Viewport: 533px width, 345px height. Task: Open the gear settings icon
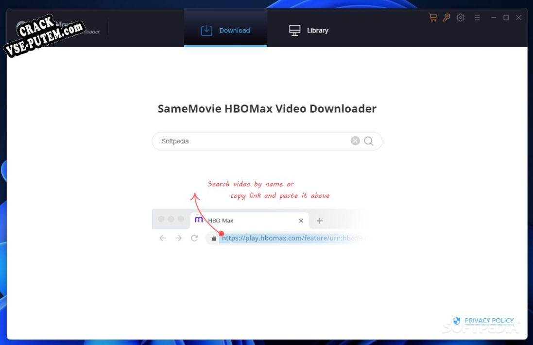tap(460, 17)
